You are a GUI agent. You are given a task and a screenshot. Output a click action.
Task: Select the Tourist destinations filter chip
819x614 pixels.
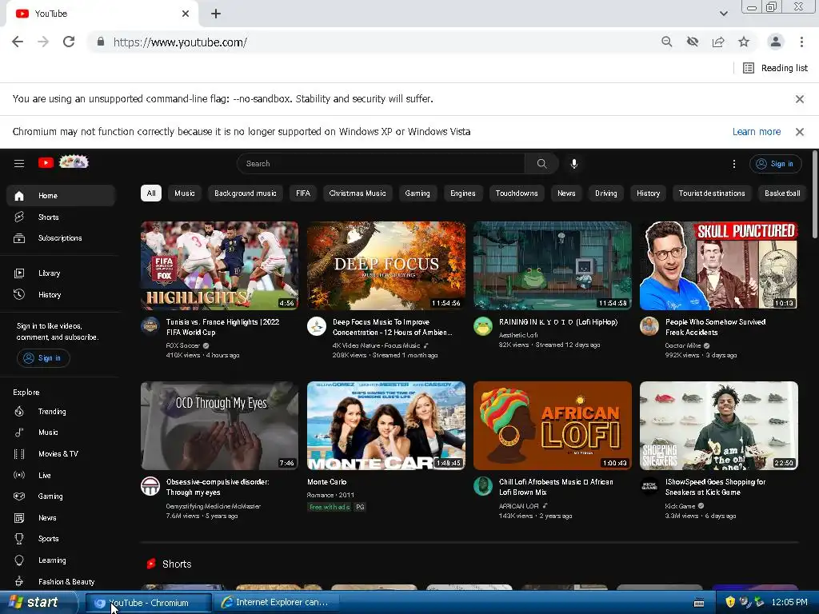click(712, 193)
